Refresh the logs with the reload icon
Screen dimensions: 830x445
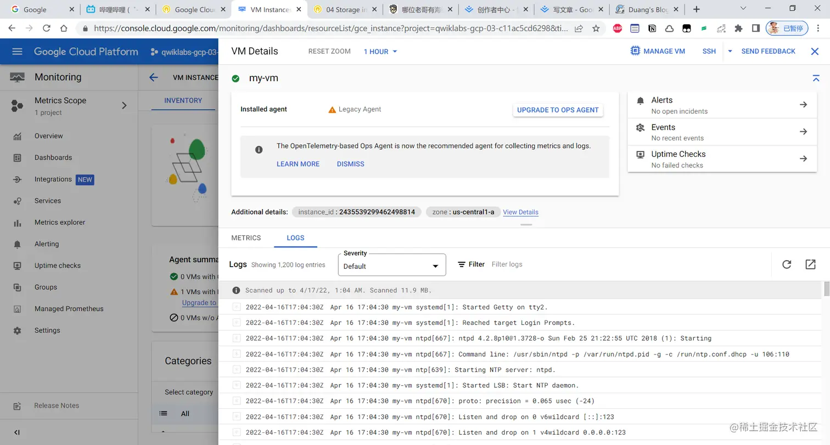787,264
